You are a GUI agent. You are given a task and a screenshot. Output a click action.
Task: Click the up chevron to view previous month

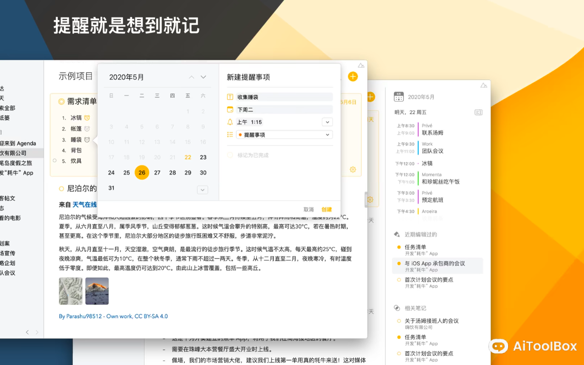tap(191, 76)
